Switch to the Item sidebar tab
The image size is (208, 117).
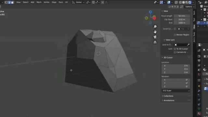pos(194,13)
